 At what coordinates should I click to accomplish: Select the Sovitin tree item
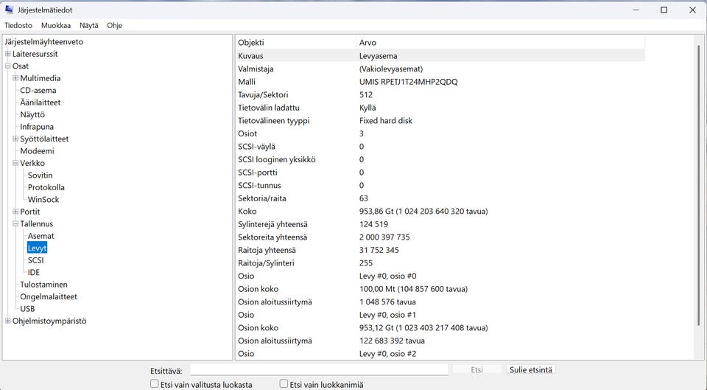[40, 175]
